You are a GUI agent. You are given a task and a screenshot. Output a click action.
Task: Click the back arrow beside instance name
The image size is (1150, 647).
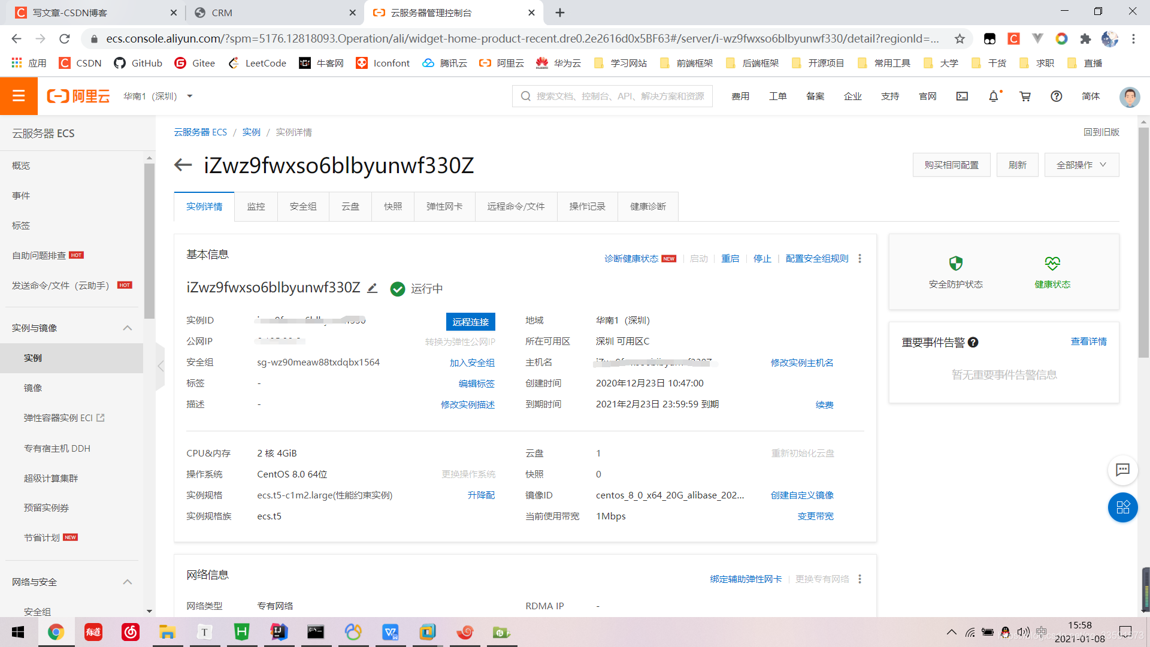[x=183, y=165]
